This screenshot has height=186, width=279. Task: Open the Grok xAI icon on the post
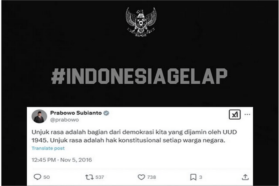point(235,114)
